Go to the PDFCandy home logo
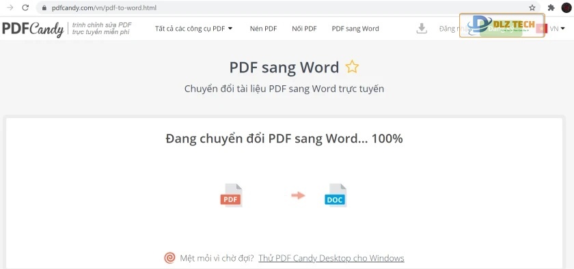574x269 pixels. tap(33, 29)
